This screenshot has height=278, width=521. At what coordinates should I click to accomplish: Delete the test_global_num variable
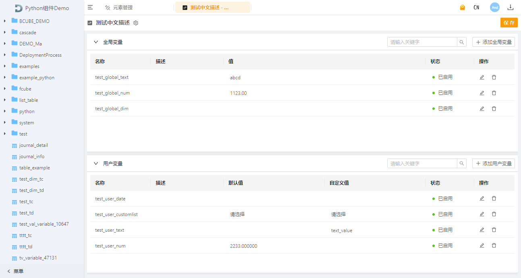[x=494, y=93]
